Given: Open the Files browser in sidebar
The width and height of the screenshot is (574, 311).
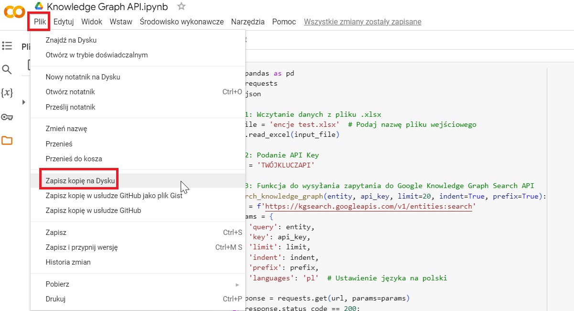Looking at the screenshot, I should [7, 141].
